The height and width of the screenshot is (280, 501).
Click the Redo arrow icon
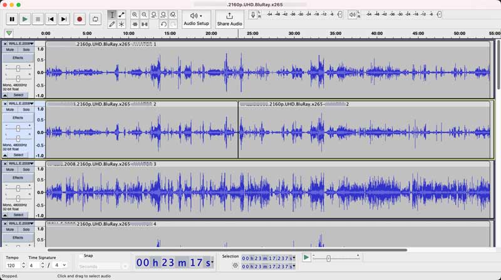[x=173, y=24]
